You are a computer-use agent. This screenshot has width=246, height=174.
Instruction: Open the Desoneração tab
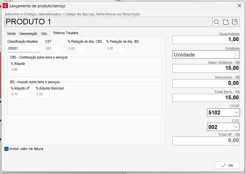(28, 34)
